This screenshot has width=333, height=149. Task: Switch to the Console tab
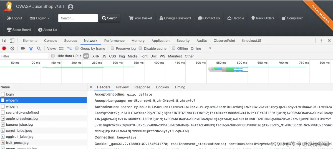51,41
